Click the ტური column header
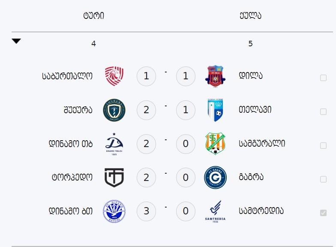The image size is (336, 247). 93,15
